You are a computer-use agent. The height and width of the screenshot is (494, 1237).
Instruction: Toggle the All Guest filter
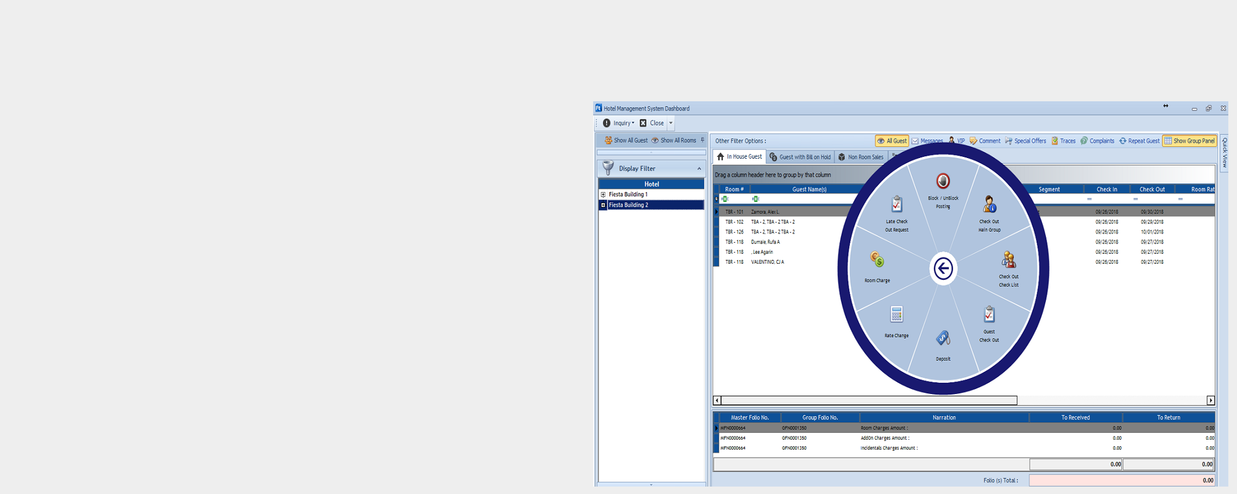click(892, 141)
